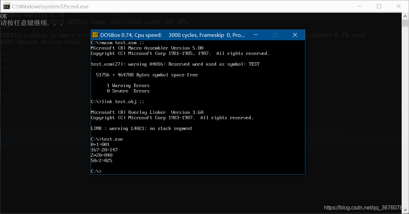Click the Microsoft Overlay Linker Version 3.60 line
This screenshot has width=409, height=214.
pos(147,112)
